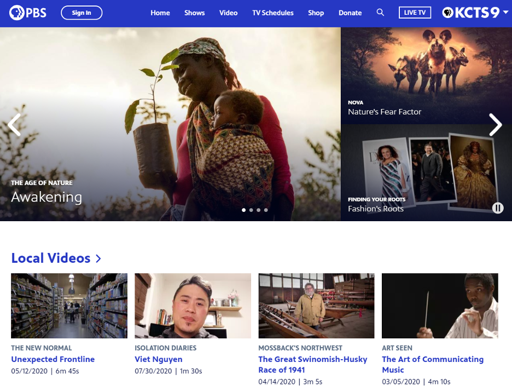The width and height of the screenshot is (512, 392).
Task: Click the NOVA show label
Action: pos(355,102)
